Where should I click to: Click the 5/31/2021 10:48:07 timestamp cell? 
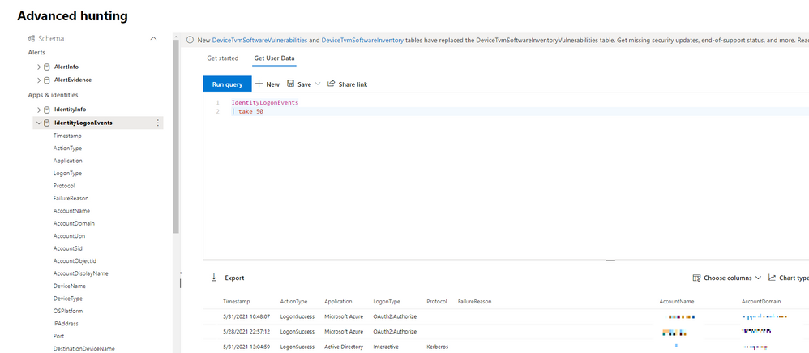(x=246, y=316)
